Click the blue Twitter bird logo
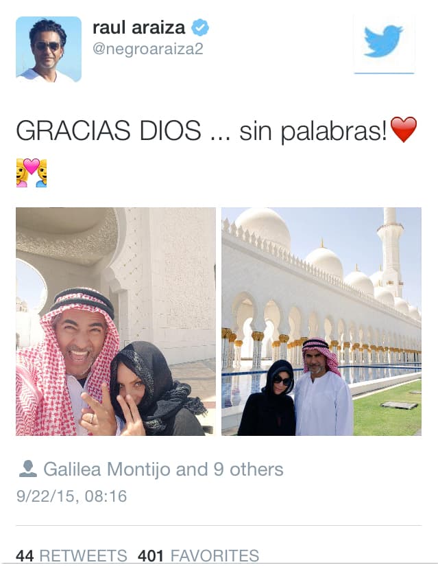 (383, 42)
